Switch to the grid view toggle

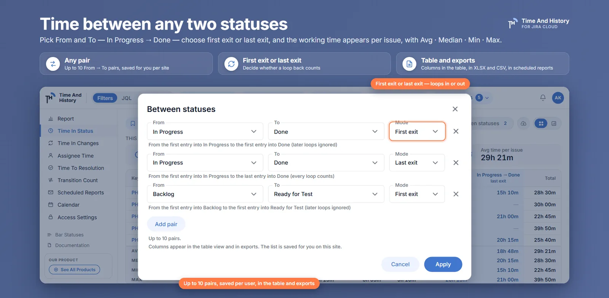click(541, 123)
